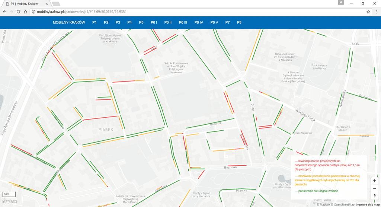Click the Planty - Ogród przy Floriance label
Image resolution: width=381 pixels, height=207 pixels.
tap(201, 195)
